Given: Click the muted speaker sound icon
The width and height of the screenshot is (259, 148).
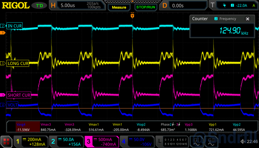Looking at the screenshot, I should click(243, 141).
